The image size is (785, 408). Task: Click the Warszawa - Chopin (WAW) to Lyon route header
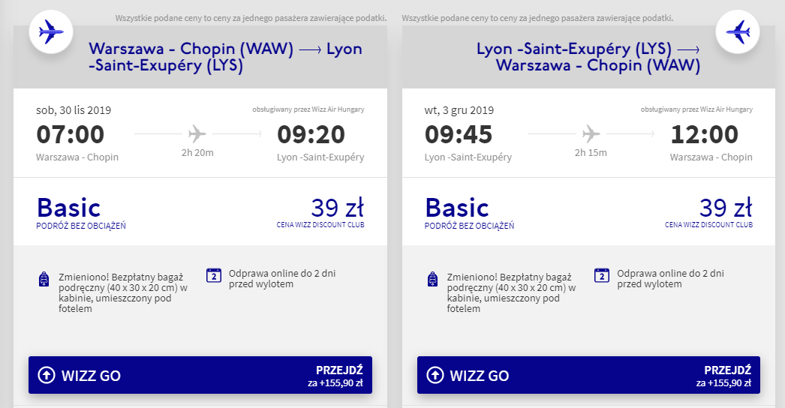[225, 57]
